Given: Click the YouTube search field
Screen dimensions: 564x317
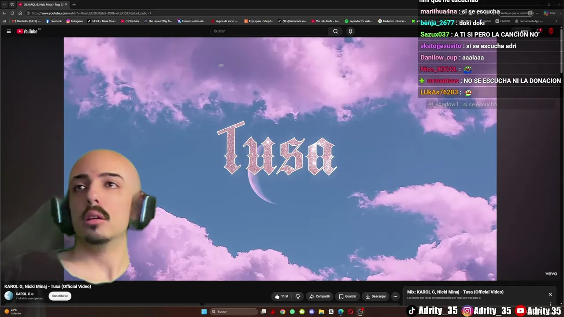Looking at the screenshot, I should click(270, 31).
